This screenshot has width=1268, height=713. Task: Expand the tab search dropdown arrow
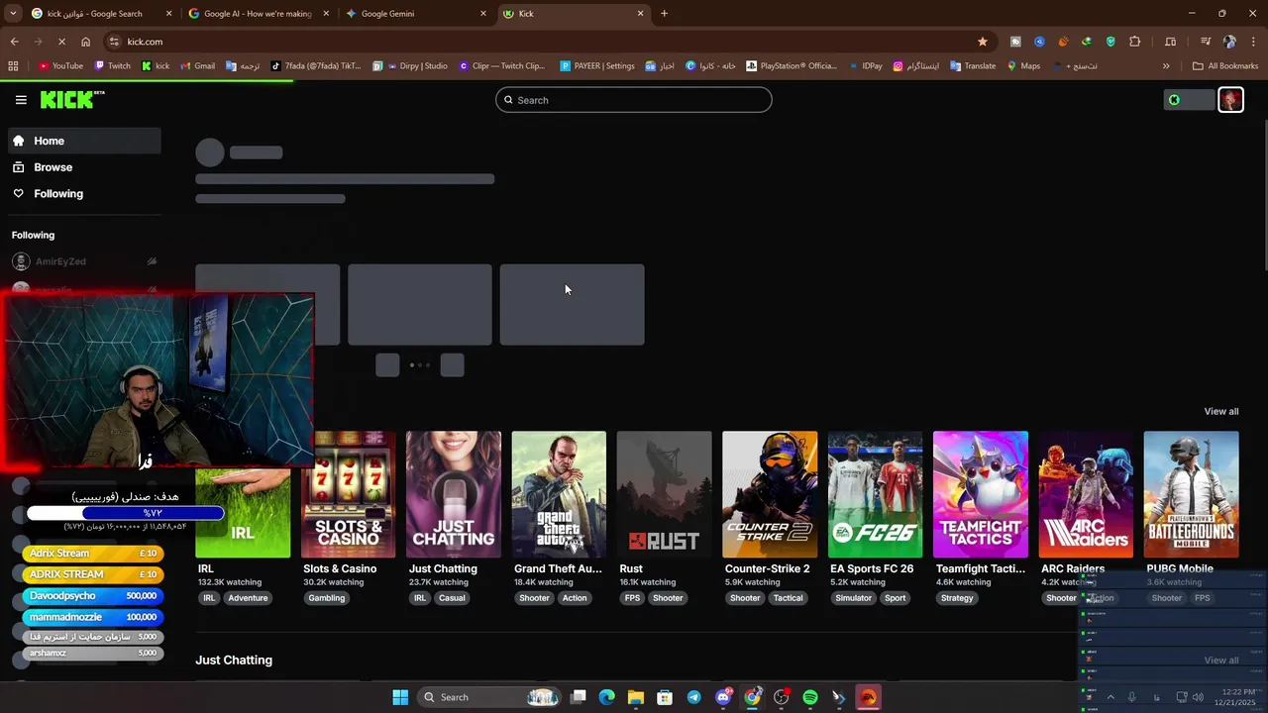pos(13,14)
